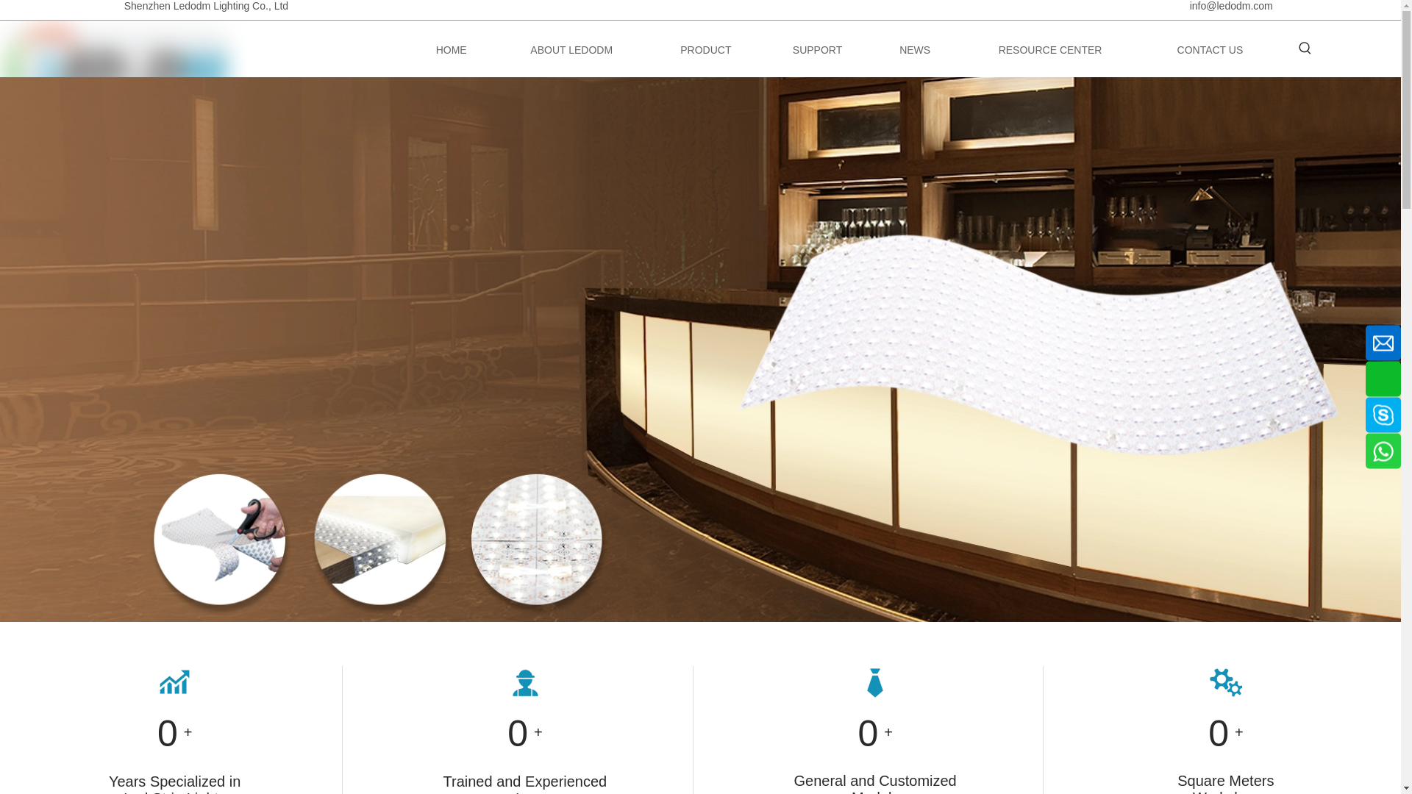This screenshot has width=1412, height=794.
Task: Open the SUPPORT menu item
Action: pos(817,50)
